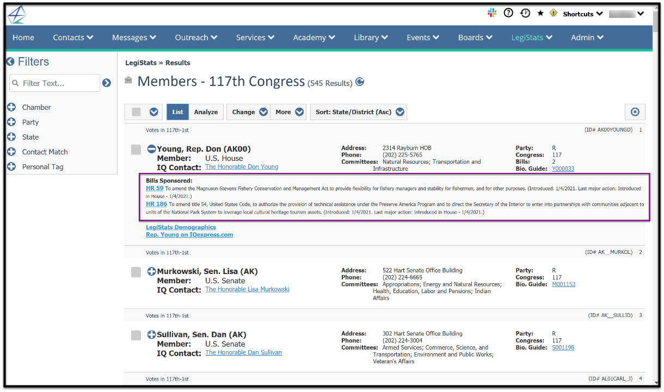Open the Outreach menu

pos(196,38)
